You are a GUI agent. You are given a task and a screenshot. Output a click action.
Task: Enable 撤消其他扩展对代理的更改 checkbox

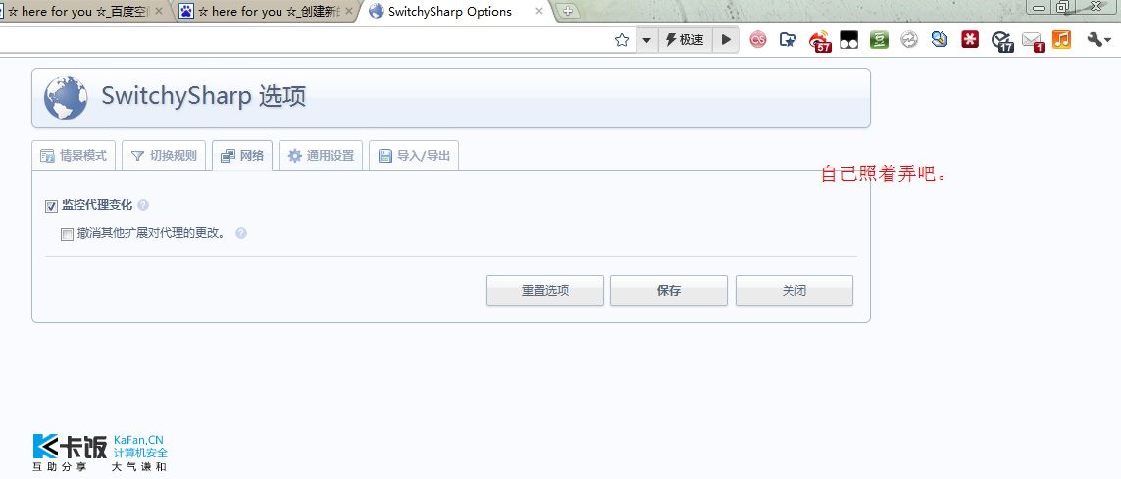tap(68, 234)
